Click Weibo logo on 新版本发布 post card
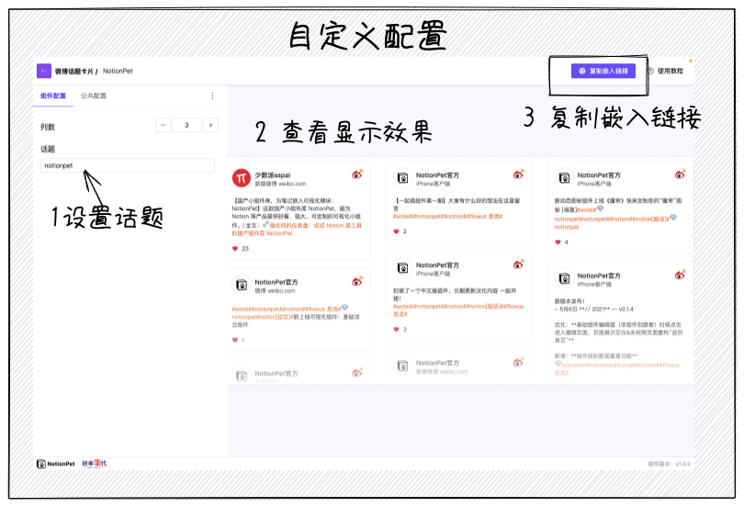 coord(681,275)
